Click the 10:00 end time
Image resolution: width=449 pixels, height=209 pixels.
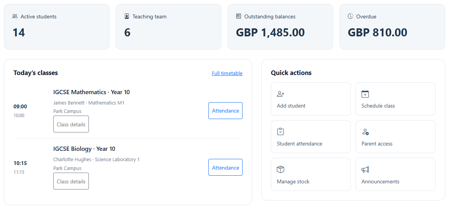pyautogui.click(x=19, y=116)
